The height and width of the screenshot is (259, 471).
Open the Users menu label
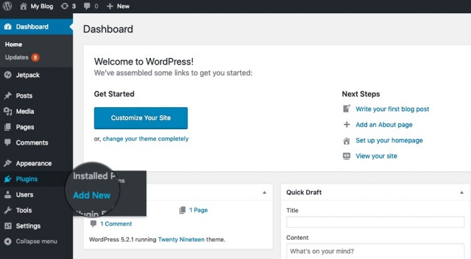[x=25, y=194]
